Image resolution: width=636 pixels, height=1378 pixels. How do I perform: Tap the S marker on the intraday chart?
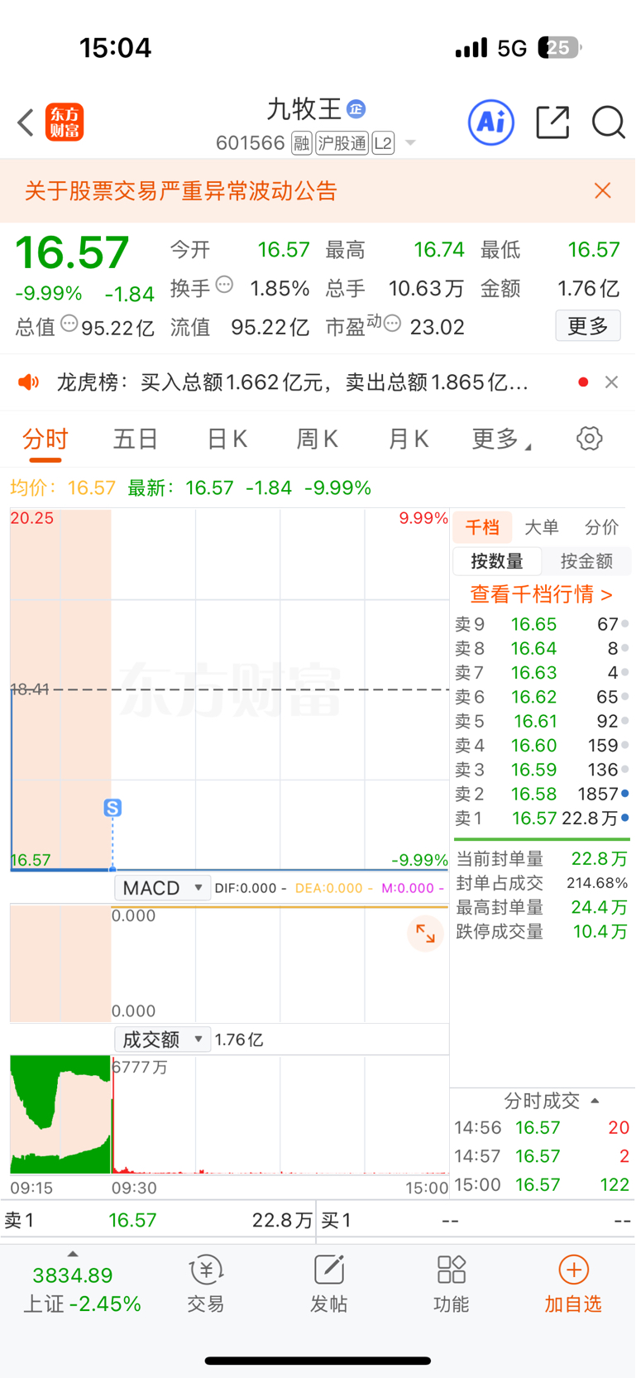112,808
